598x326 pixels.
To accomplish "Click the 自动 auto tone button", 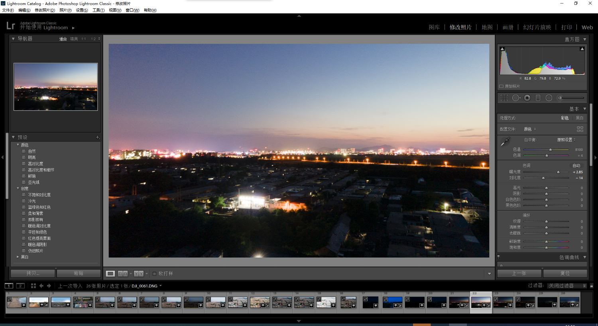I will [576, 166].
